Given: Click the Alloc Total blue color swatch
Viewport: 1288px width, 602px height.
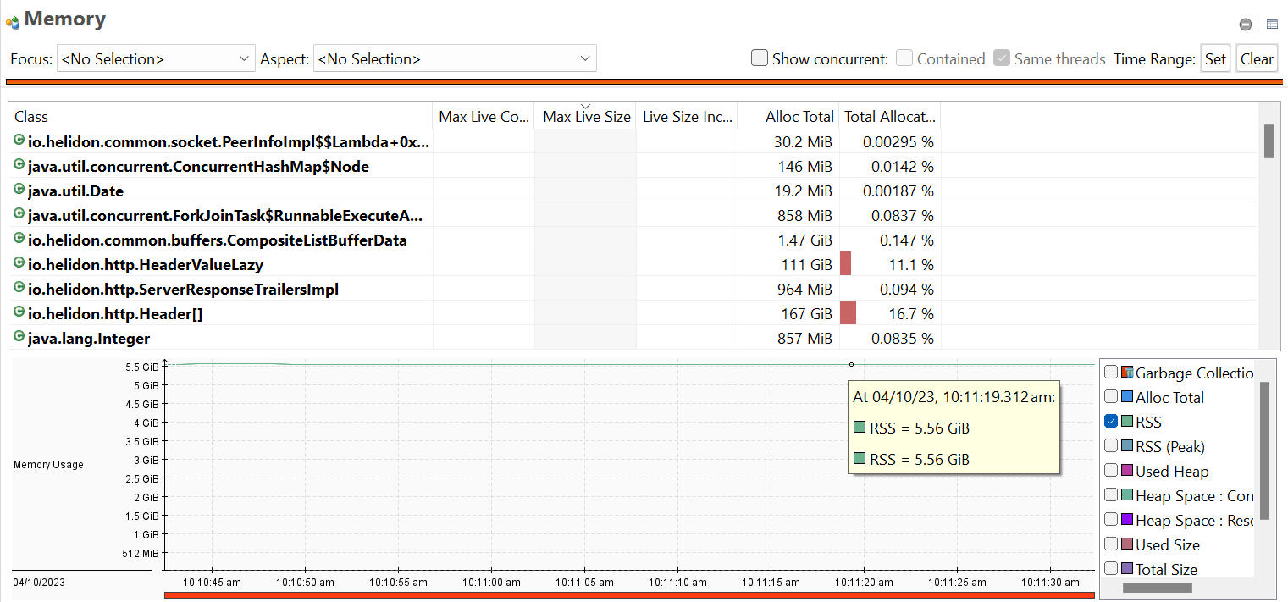Looking at the screenshot, I should 1127,397.
